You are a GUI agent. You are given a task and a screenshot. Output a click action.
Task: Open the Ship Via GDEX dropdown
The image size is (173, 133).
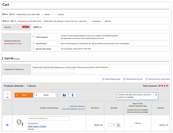[x=37, y=27]
